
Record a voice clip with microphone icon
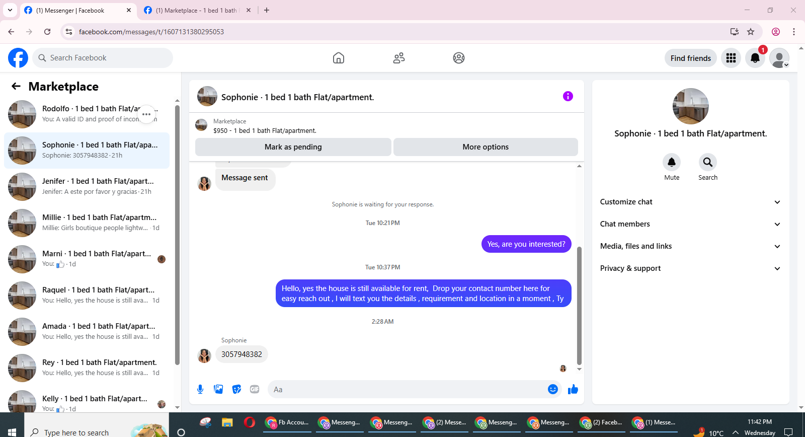[x=200, y=389]
